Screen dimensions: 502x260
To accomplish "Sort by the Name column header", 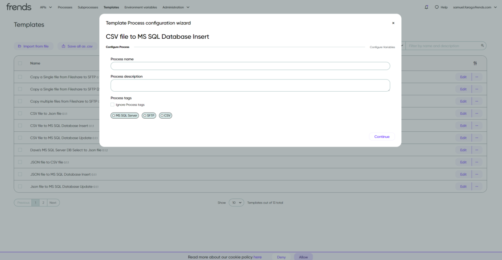I will [x=35, y=63].
